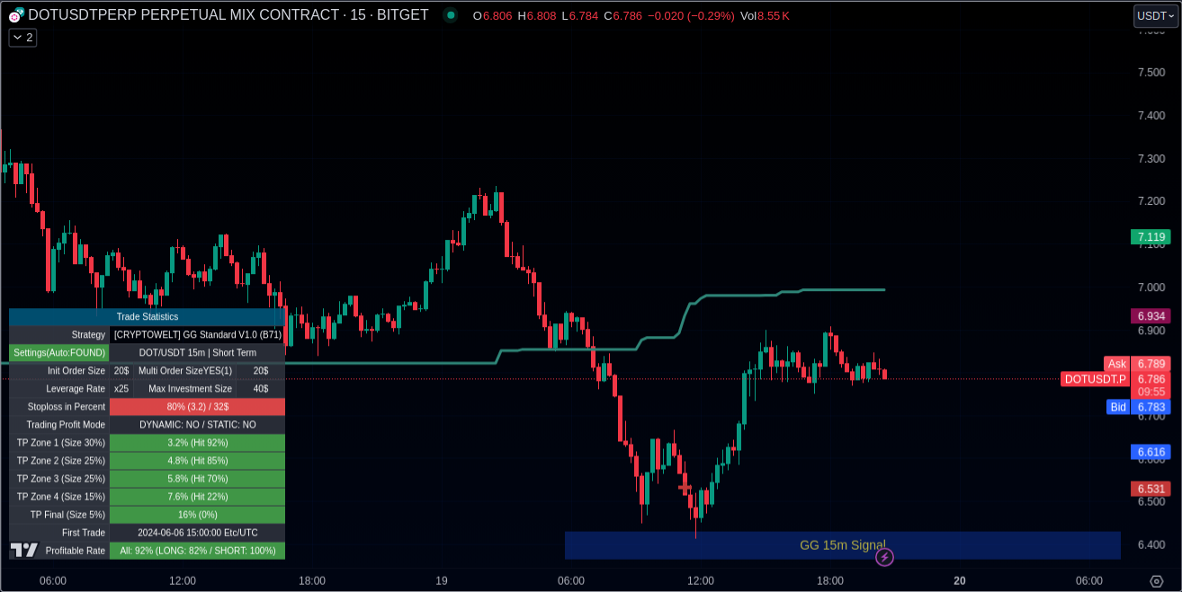This screenshot has width=1182, height=592.
Task: Click the DOT symbol logo icon
Action: click(x=16, y=15)
